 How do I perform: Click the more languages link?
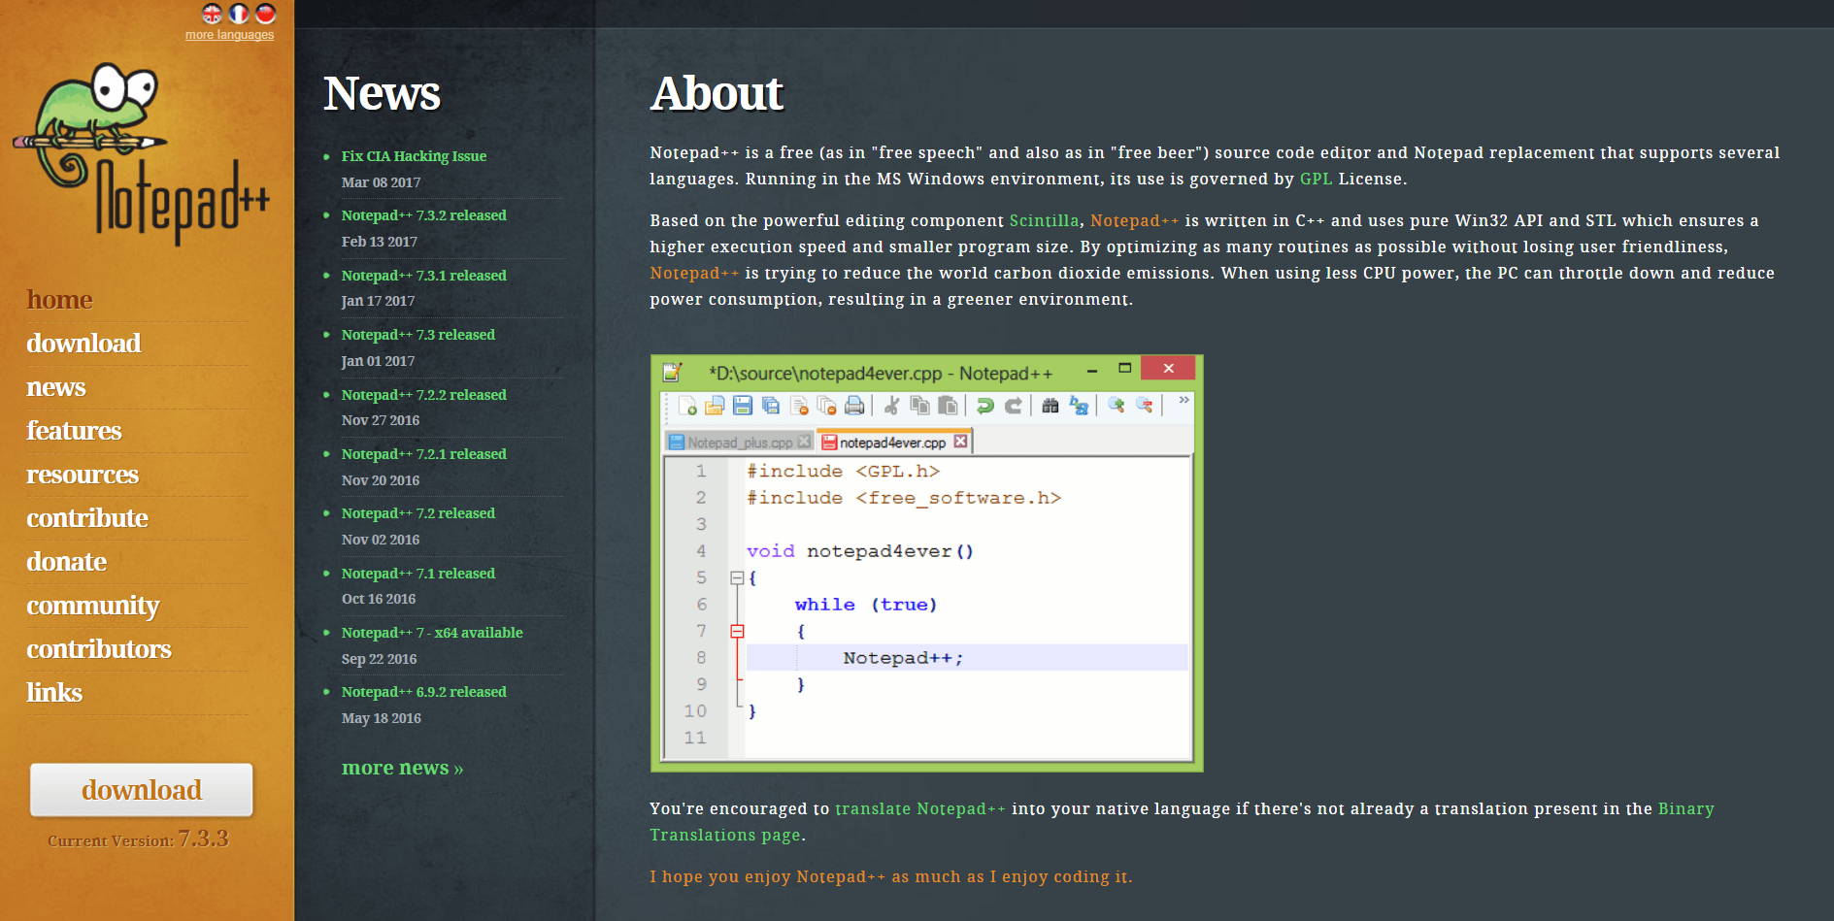point(230,35)
